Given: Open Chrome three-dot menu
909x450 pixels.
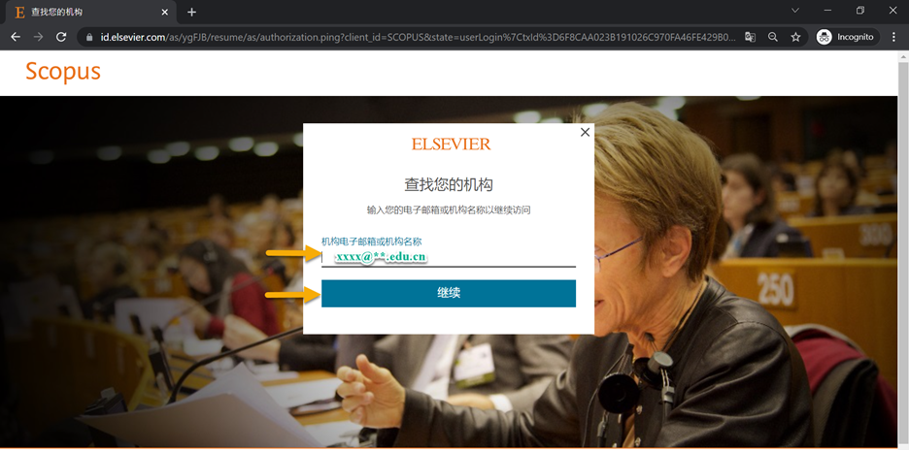Looking at the screenshot, I should click(893, 37).
